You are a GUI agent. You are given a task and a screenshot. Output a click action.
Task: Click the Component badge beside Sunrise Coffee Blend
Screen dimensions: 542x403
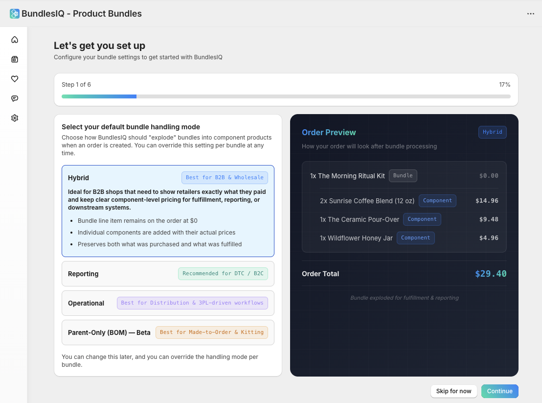pos(437,200)
